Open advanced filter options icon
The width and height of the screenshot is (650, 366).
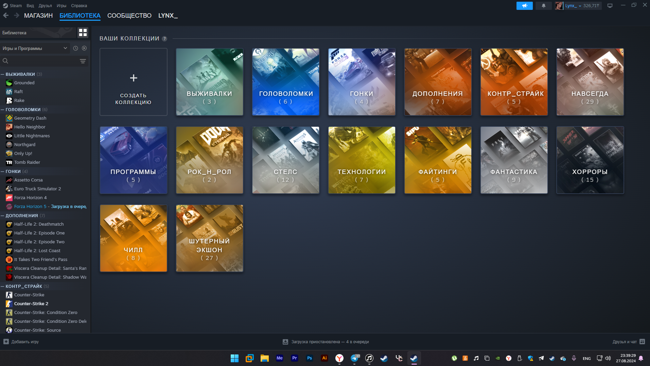[83, 61]
